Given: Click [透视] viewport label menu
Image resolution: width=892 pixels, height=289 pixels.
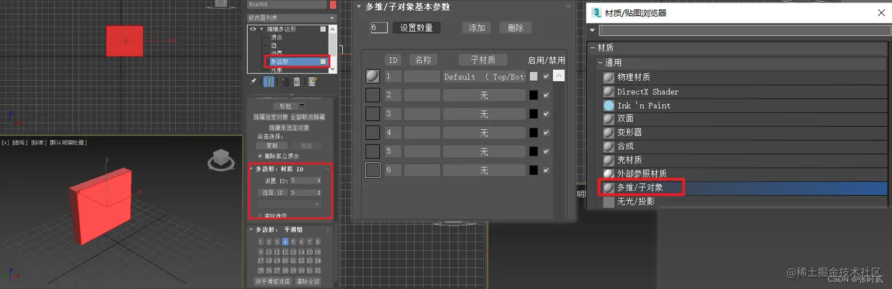Looking at the screenshot, I should tap(19, 142).
